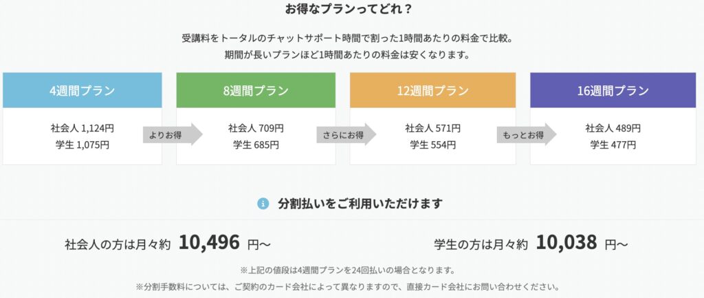Select the orange 12週間プラン header

pos(433,90)
